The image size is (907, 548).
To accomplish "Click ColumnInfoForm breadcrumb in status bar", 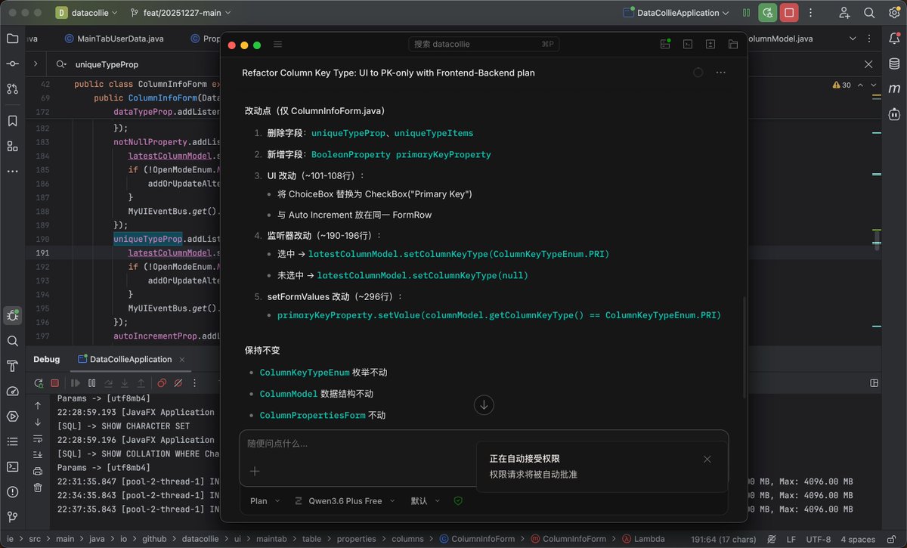I will [x=477, y=539].
